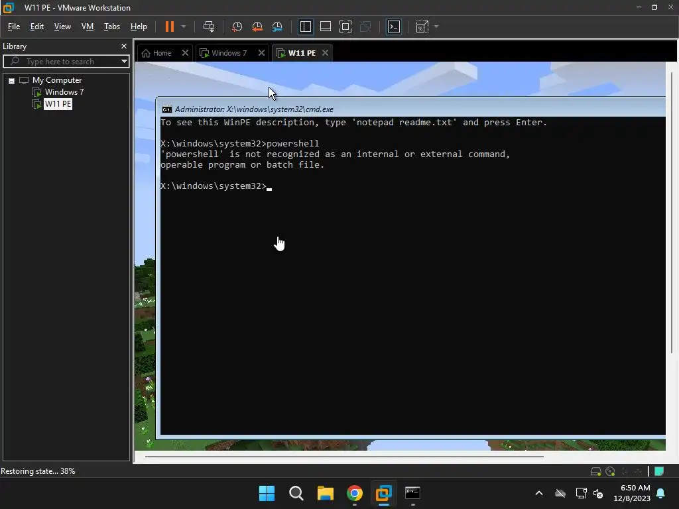Suspend the VM with the orange pause button
Viewport: 679px width, 509px height.
[169, 27]
